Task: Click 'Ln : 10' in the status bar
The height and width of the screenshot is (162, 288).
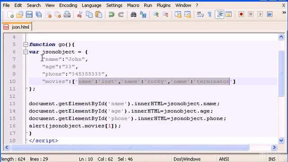Action: click(x=86, y=159)
